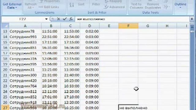Click into the formula bar text

[91, 19]
